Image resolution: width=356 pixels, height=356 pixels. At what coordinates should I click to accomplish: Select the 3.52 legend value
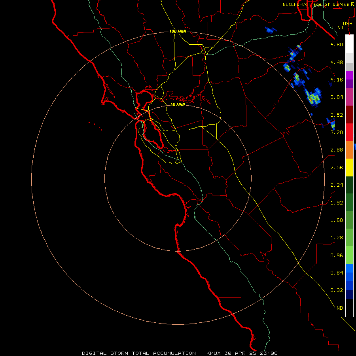(x=337, y=115)
